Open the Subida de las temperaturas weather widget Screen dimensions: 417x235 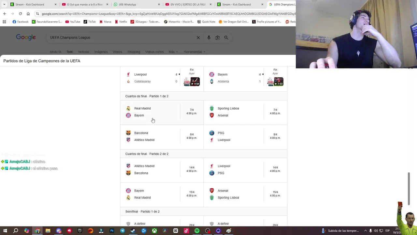(x=340, y=231)
